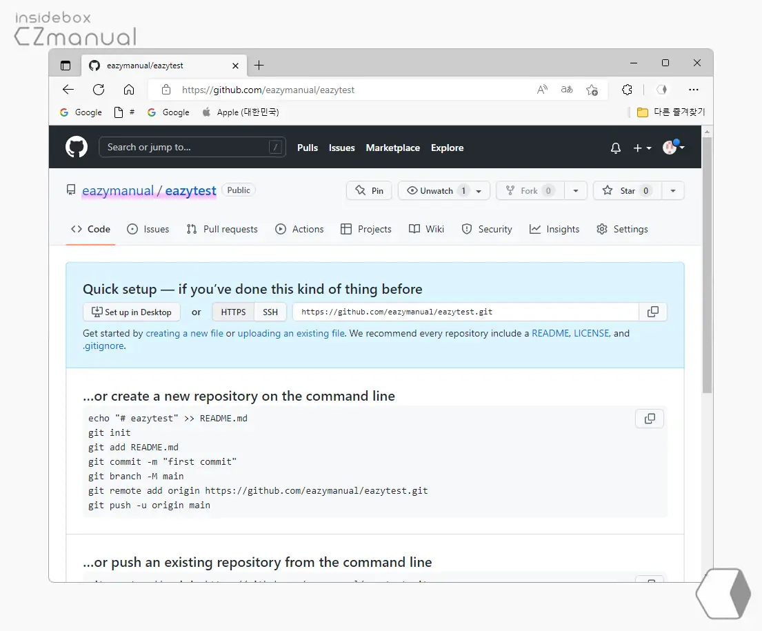
Task: Open browser Settings and more menu
Action: (x=694, y=90)
